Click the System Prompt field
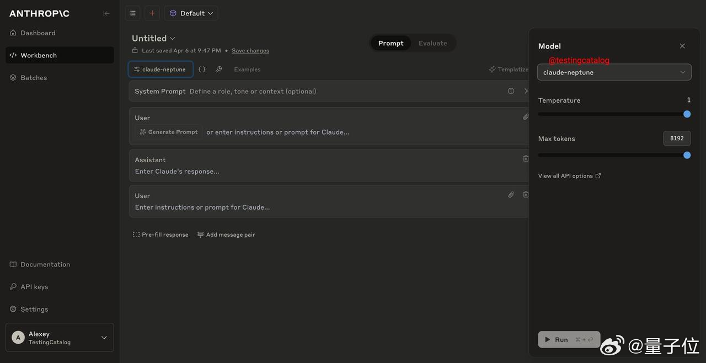 pyautogui.click(x=329, y=91)
